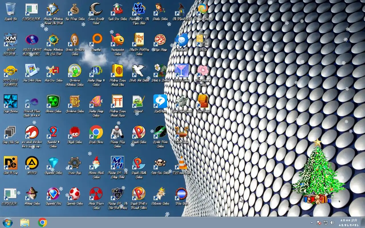Open Typer Shark Deluxe shark icon
This screenshot has width=365, height=228.
point(182,101)
